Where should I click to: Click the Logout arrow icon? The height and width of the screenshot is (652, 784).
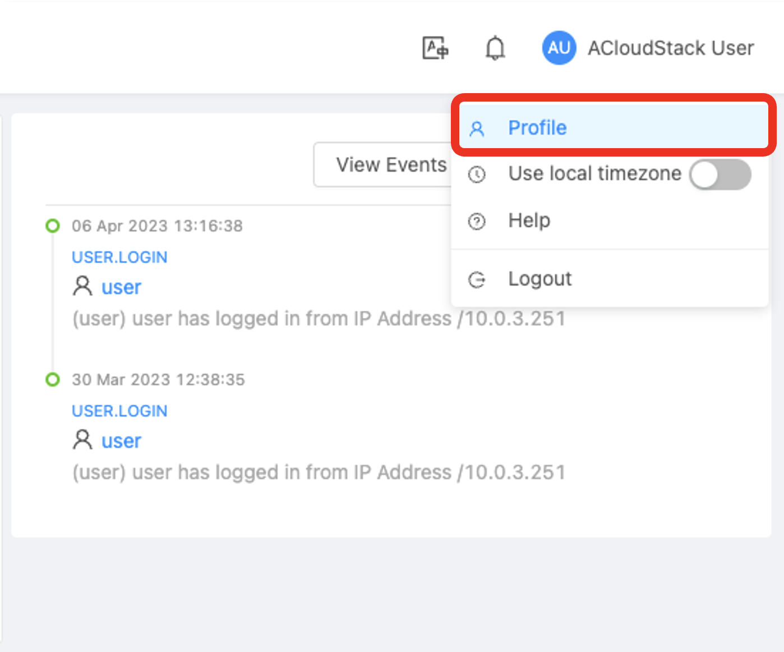pos(477,279)
